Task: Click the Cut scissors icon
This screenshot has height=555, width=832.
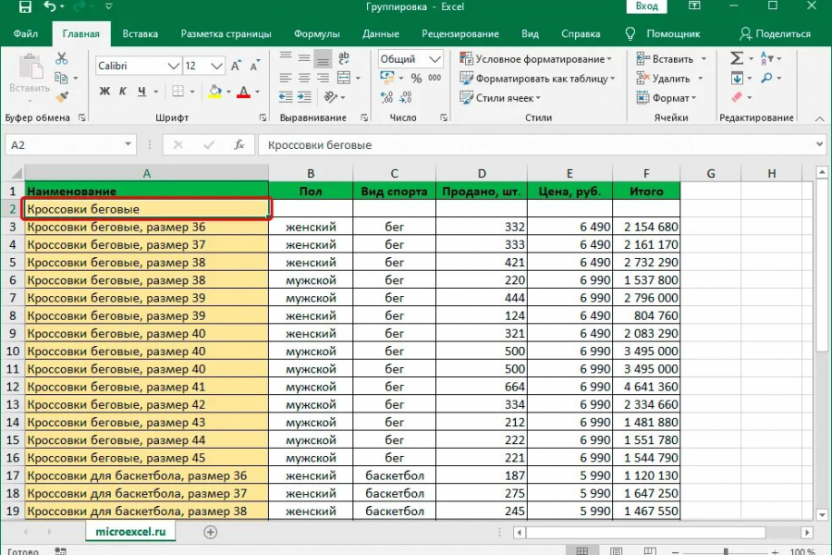Action: (x=61, y=58)
